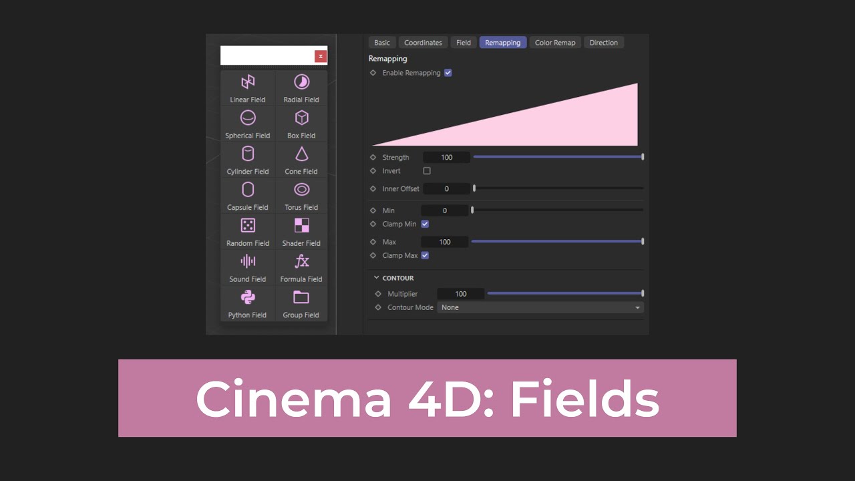855x481 pixels.
Task: Click the Strength keyframe diamond
Action: click(x=373, y=158)
